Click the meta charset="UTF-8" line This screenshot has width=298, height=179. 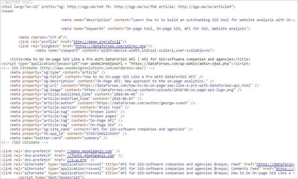pos(43,37)
